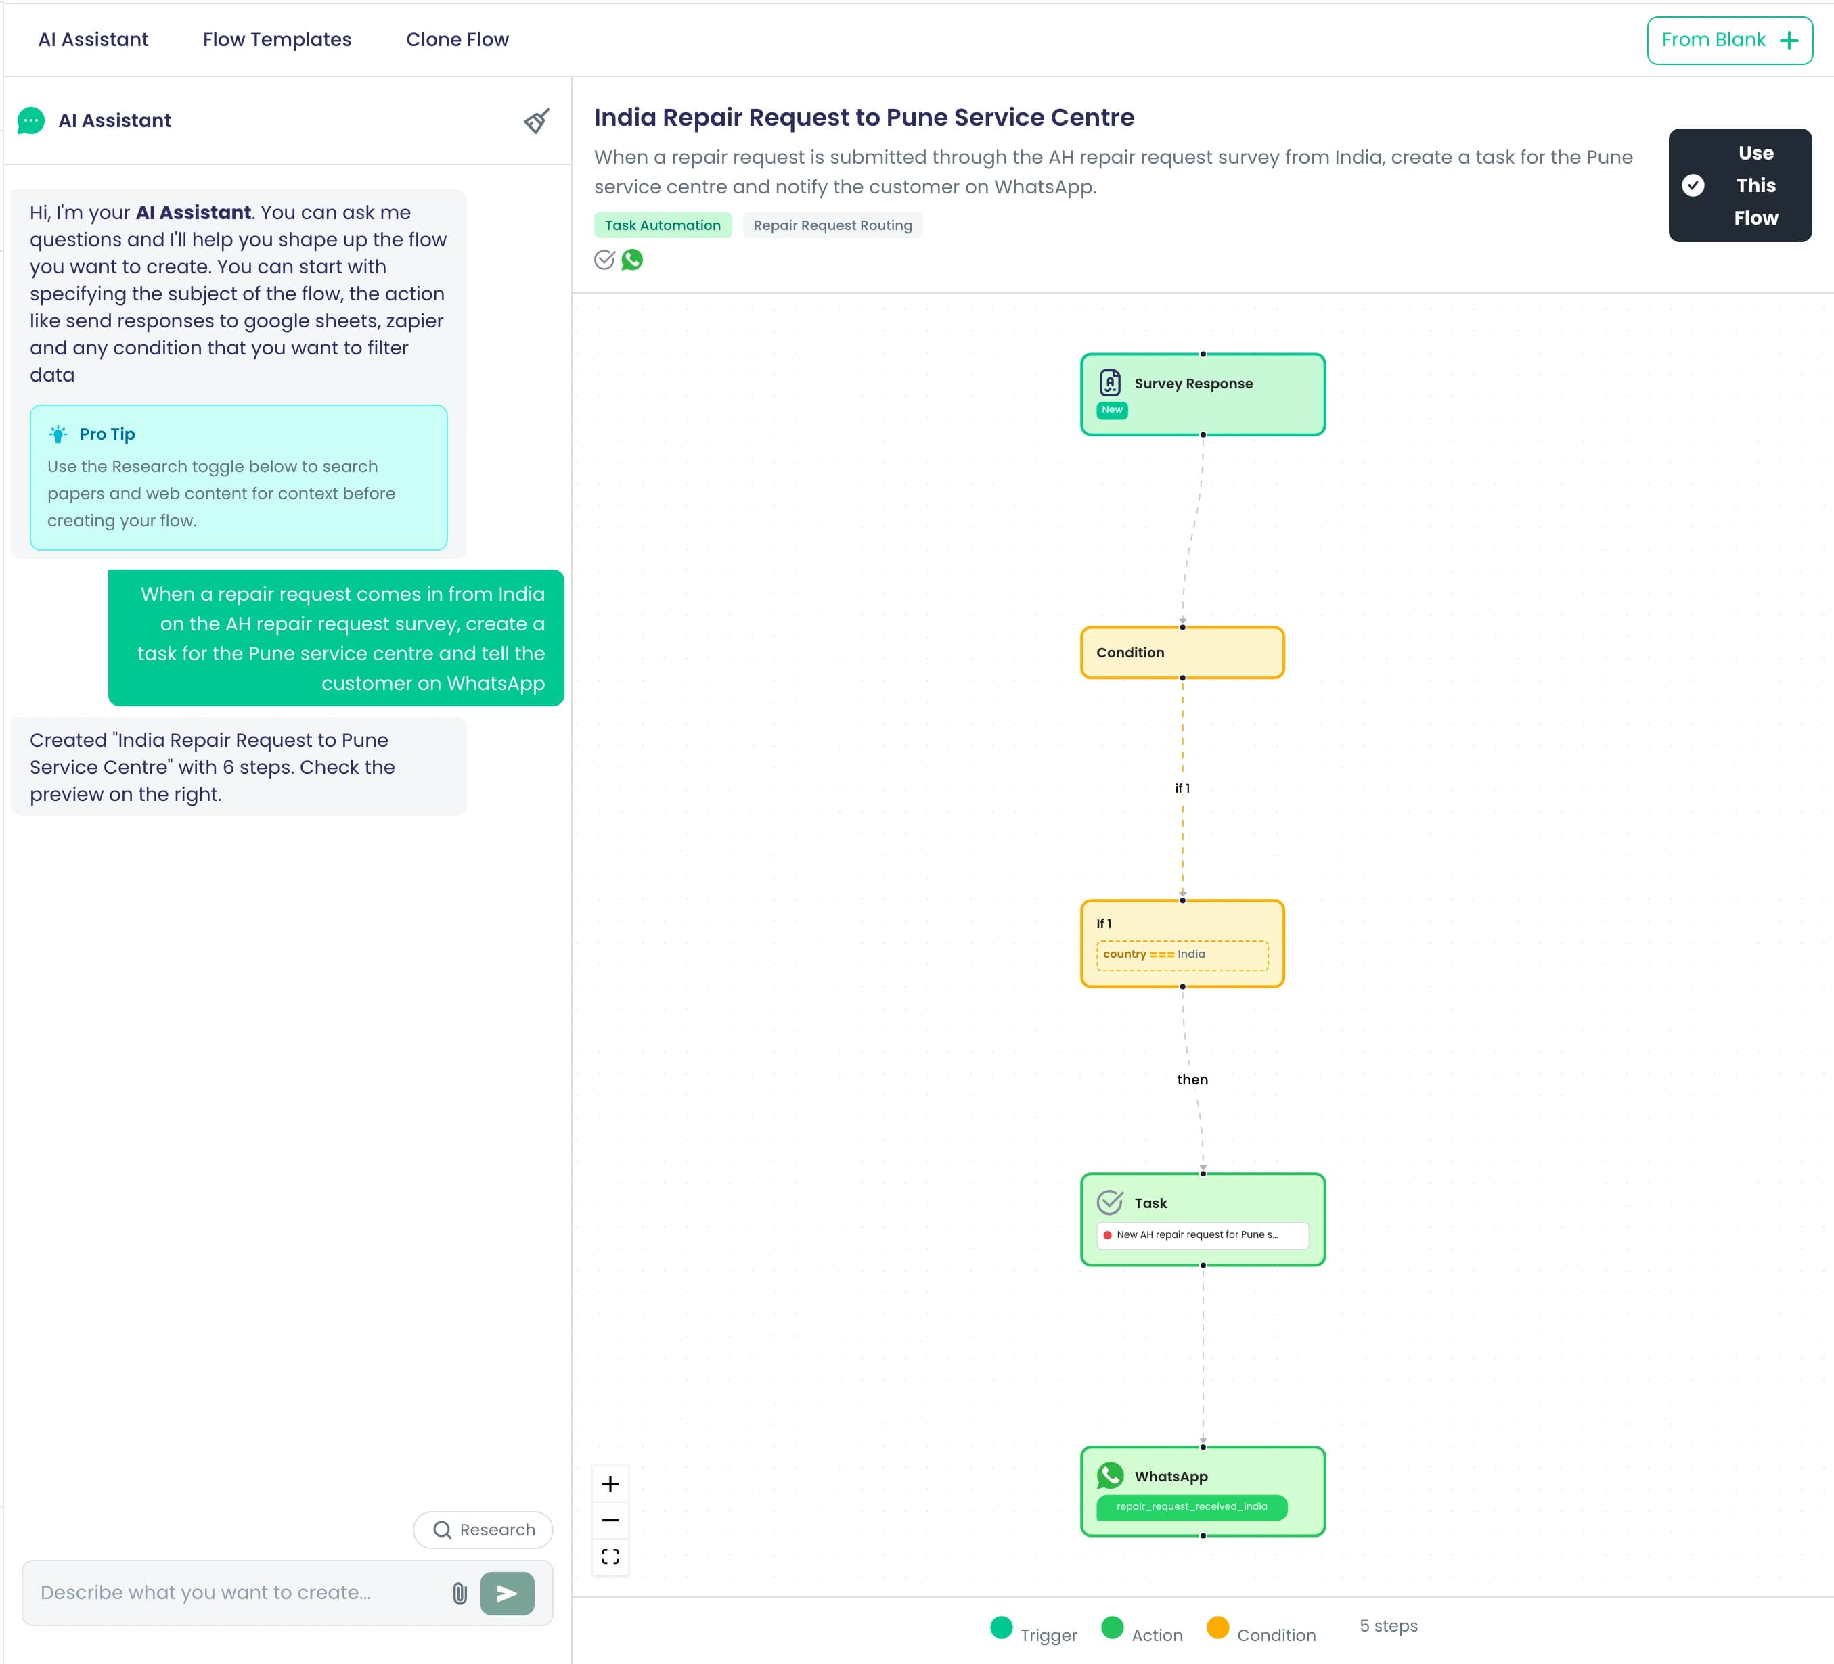The image size is (1834, 1664).
Task: Select the Survey Response trigger node
Action: click(x=1203, y=394)
